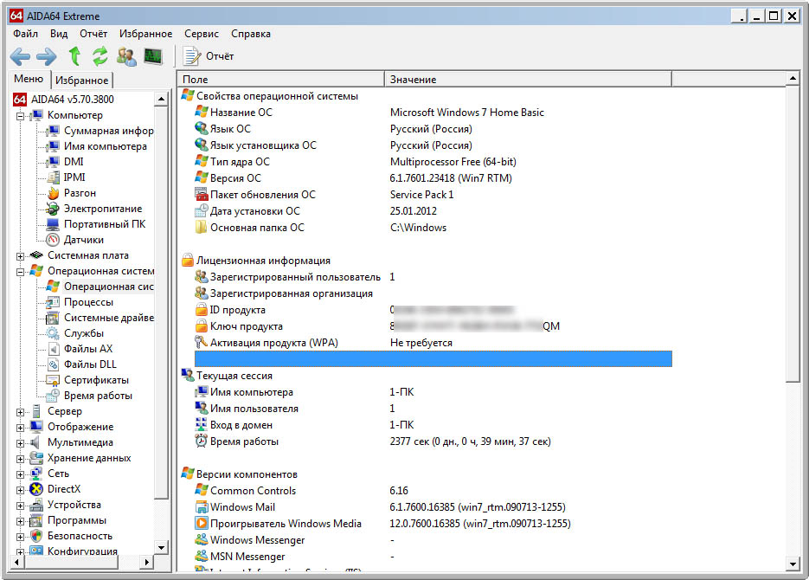Switch to the Избранное tab
This screenshot has width=809, height=580.
81,81
